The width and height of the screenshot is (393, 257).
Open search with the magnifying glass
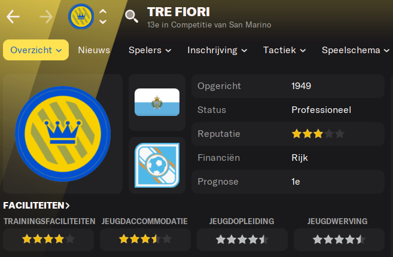pyautogui.click(x=132, y=17)
